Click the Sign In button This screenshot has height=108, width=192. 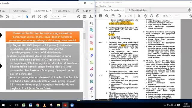tap(87, 11)
